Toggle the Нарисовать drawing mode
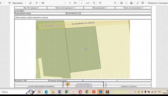This screenshot has width=168, height=96. 16,3
